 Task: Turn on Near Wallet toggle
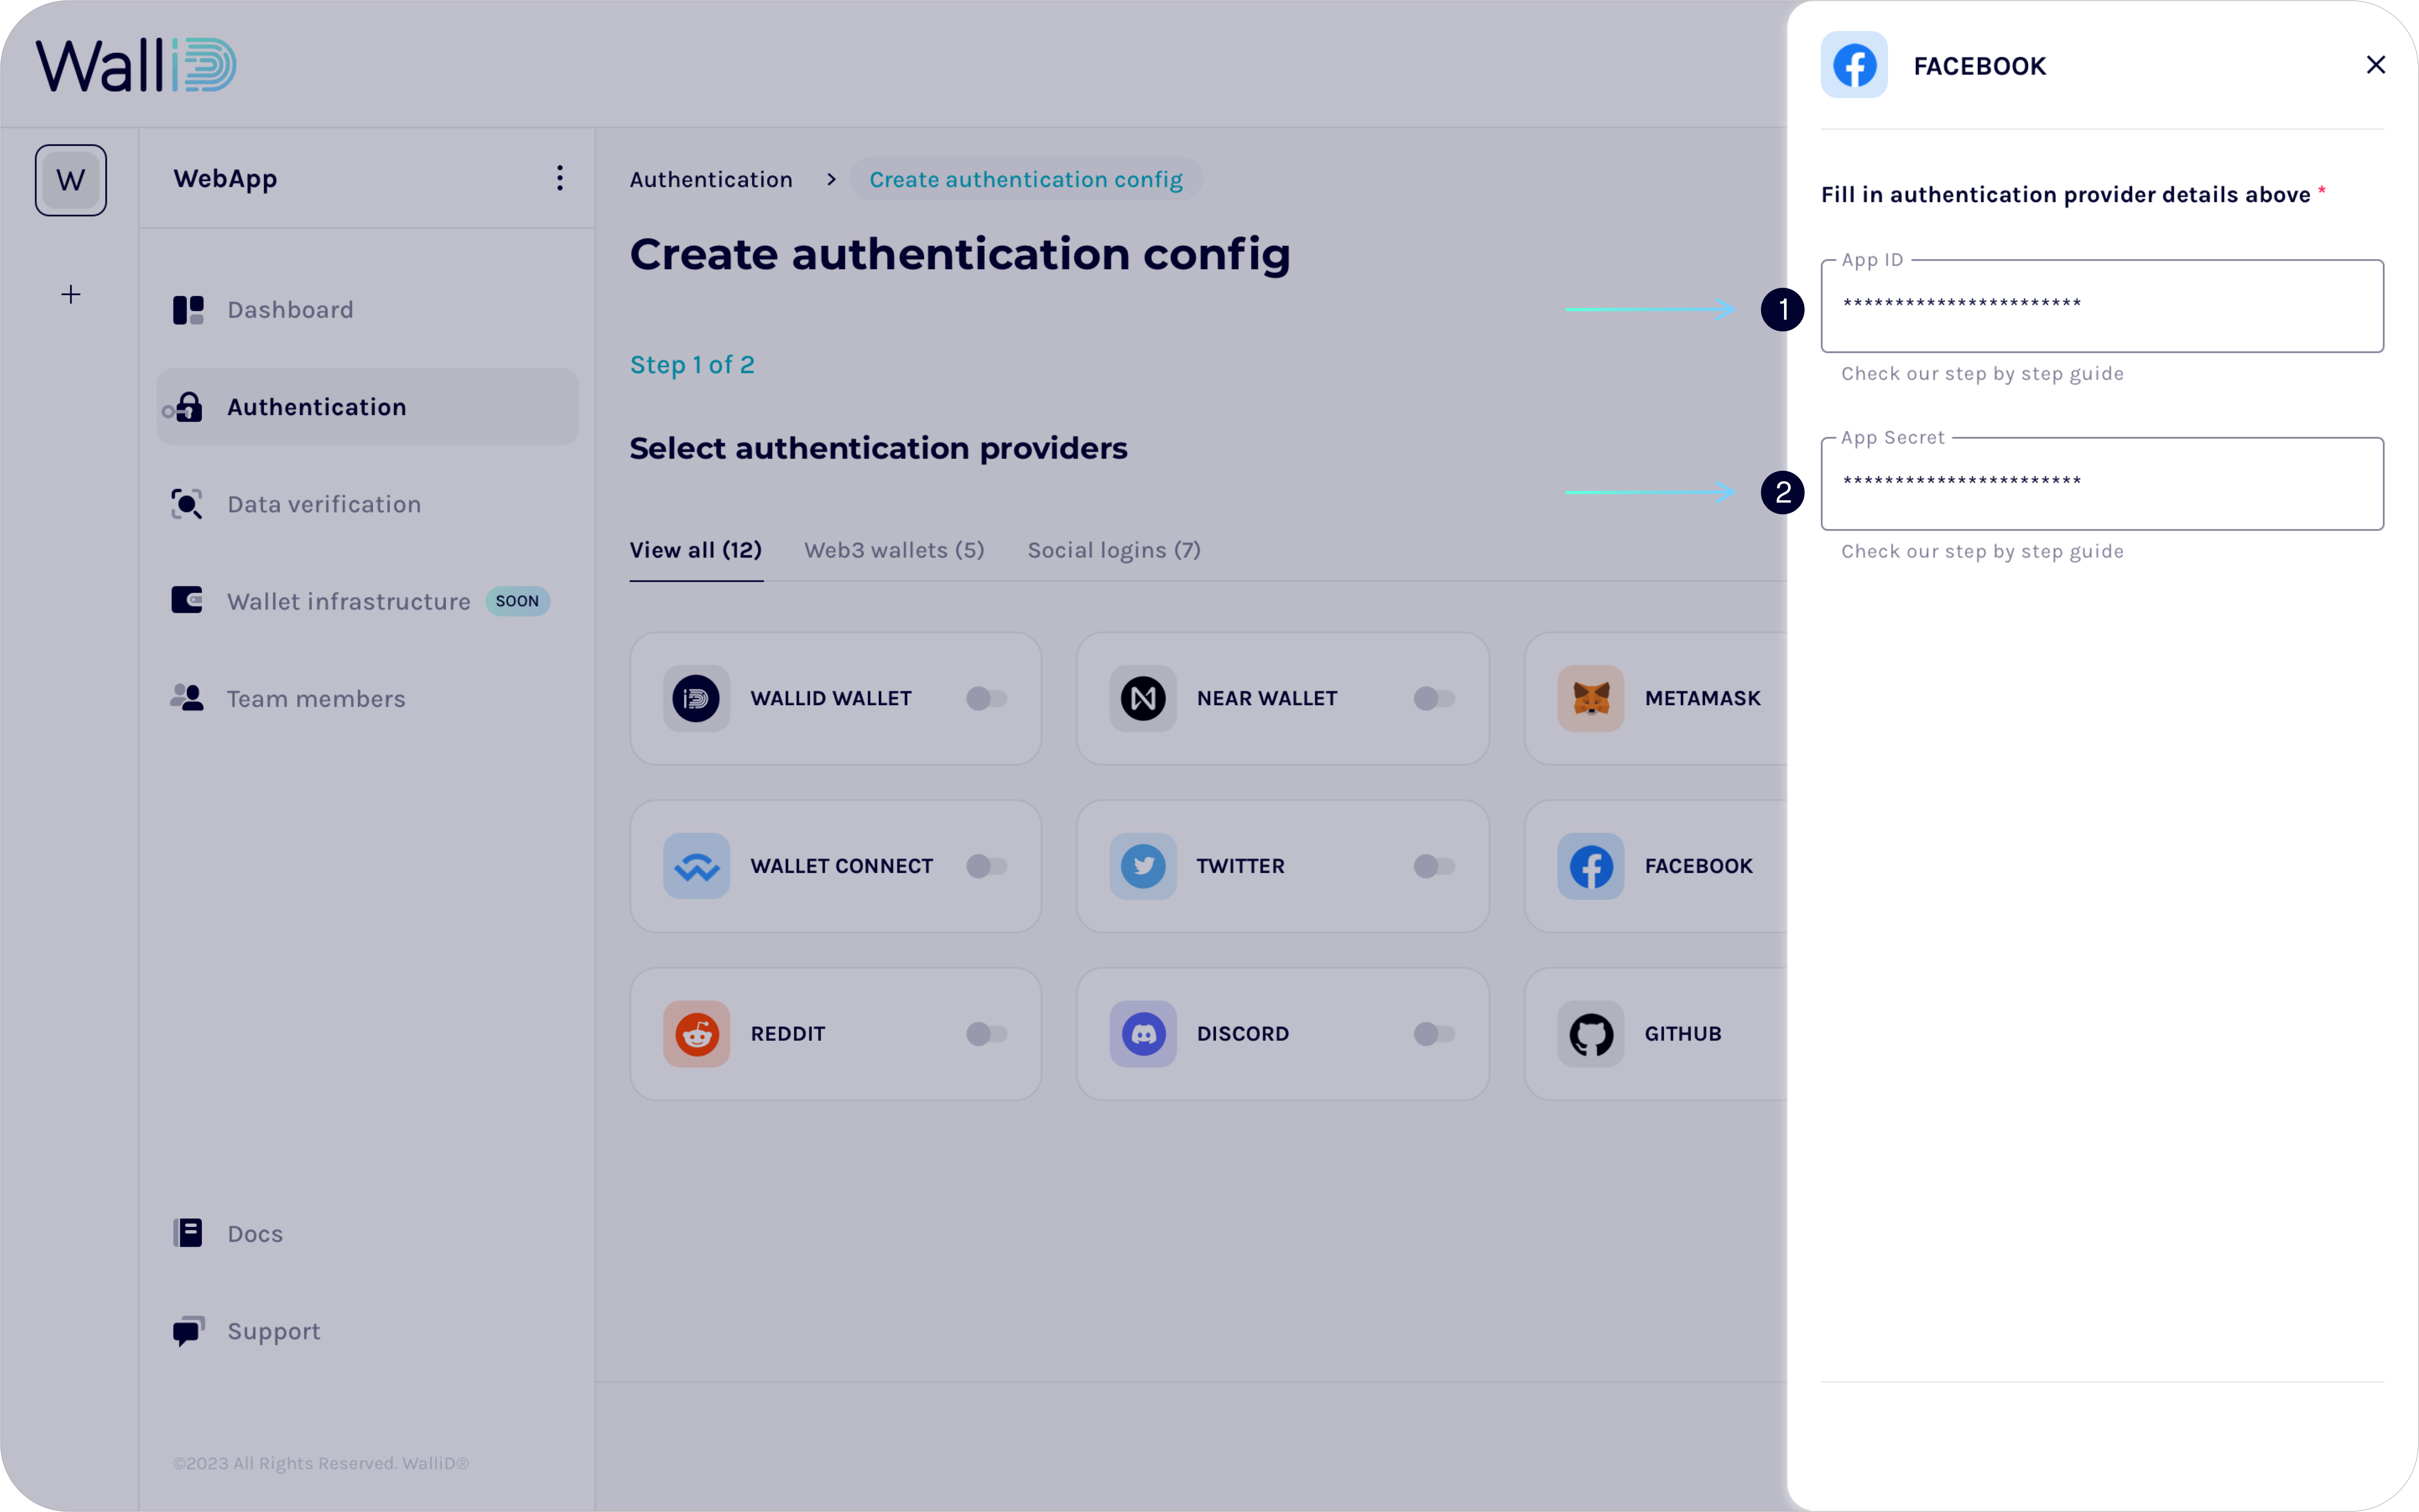(x=1434, y=698)
